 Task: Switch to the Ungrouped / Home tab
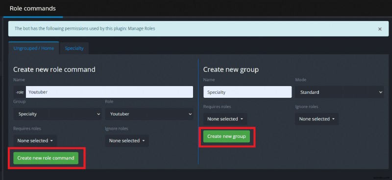click(x=34, y=48)
